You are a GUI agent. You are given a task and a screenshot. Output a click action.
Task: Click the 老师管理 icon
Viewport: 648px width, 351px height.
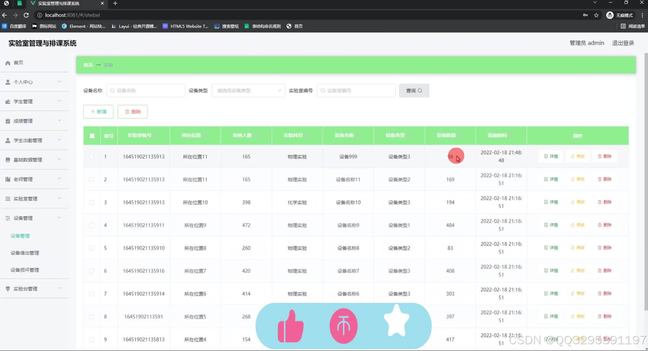click(8, 179)
